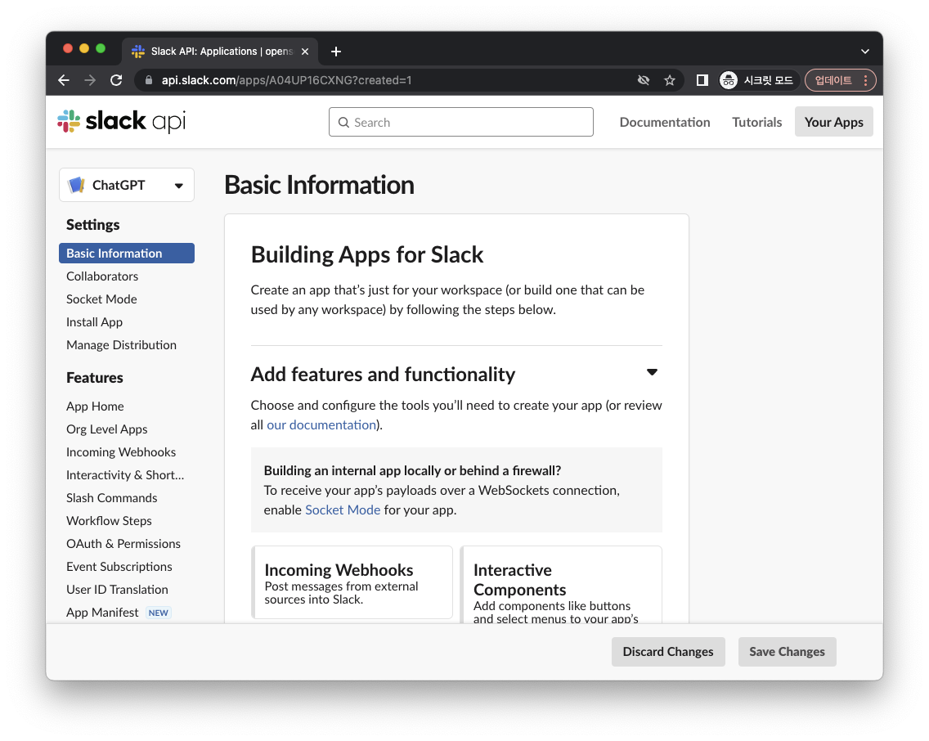Open Interactivity & Shortcuts feature

coord(125,475)
